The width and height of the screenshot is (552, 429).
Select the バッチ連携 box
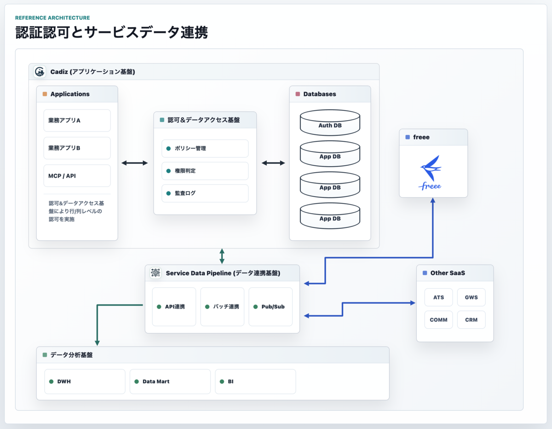pos(222,307)
